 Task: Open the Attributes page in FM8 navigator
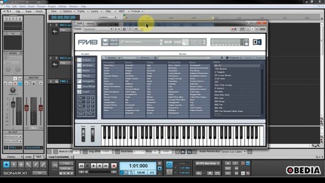[x=86, y=66]
